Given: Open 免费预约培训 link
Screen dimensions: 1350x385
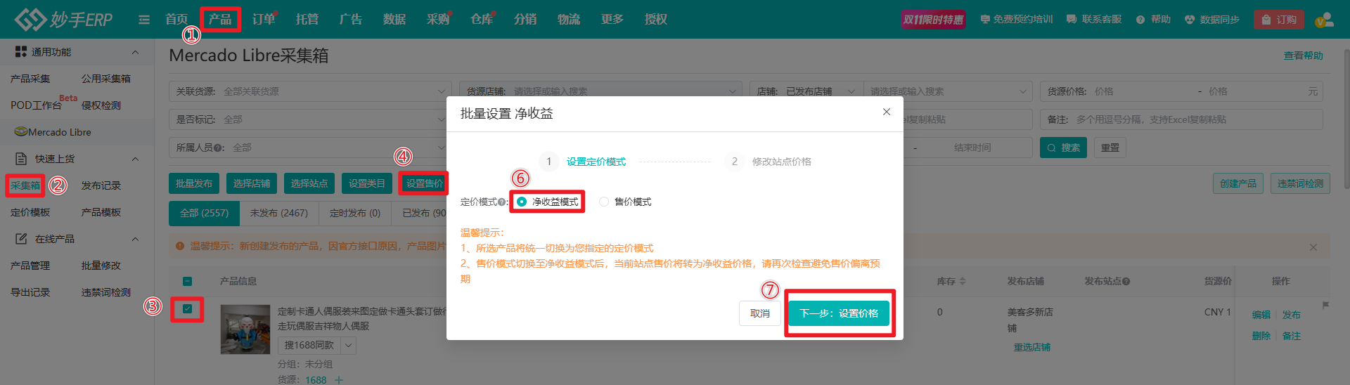Looking at the screenshot, I should pos(1017,20).
